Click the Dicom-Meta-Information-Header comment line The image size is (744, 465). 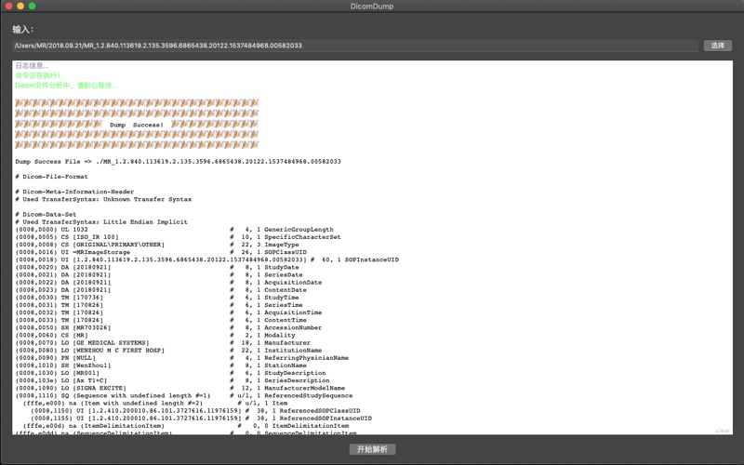point(74,192)
